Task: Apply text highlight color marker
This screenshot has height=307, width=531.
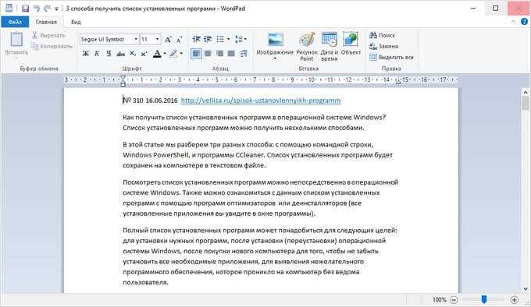Action: click(x=173, y=53)
